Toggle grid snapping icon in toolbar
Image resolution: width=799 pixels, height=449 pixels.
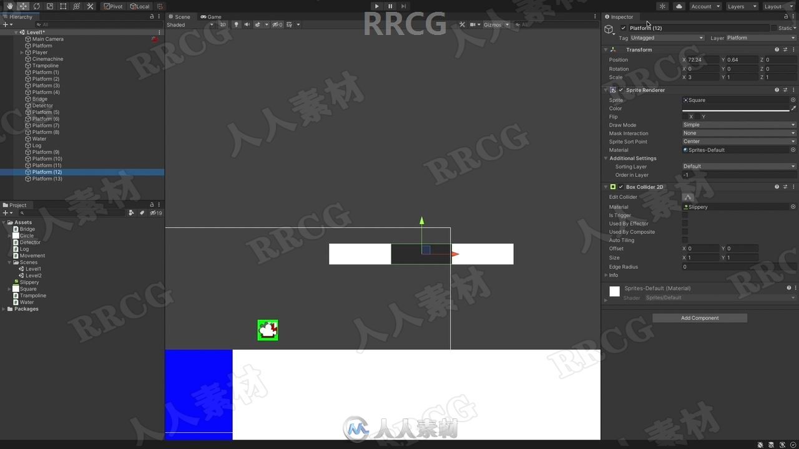(160, 6)
